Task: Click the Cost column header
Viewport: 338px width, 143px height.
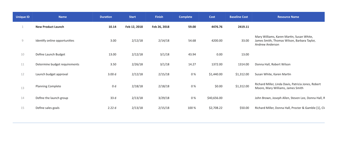Action: click(212, 17)
